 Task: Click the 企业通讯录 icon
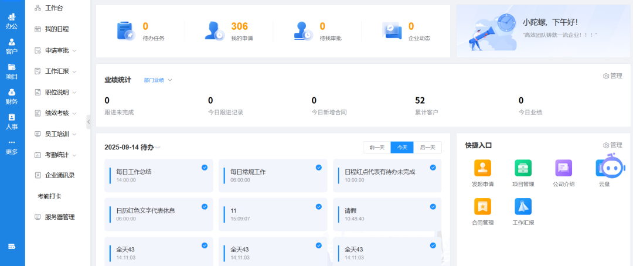pyautogui.click(x=38, y=175)
